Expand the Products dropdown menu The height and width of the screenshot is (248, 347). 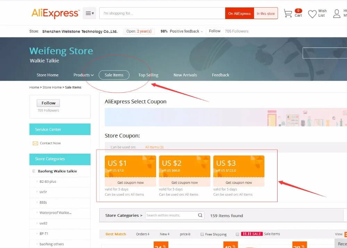point(84,75)
